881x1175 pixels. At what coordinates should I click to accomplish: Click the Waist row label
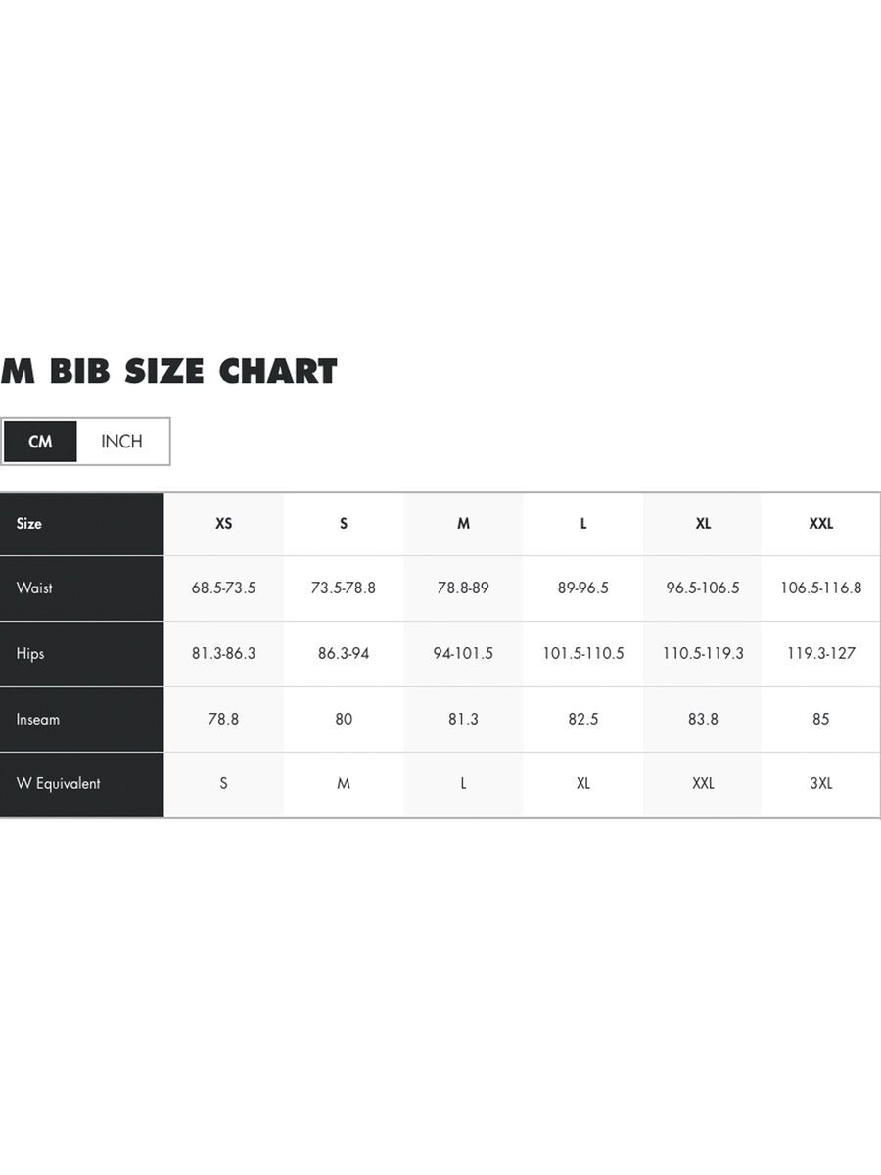34,588
